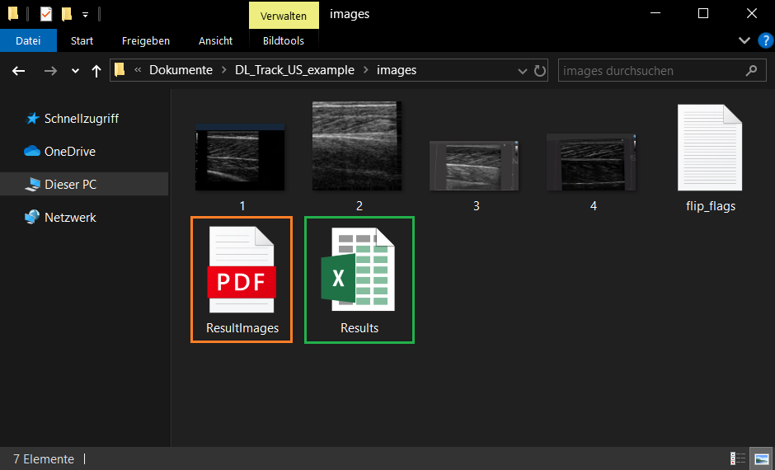The image size is (775, 470).
Task: Click the back navigation arrow
Action: [19, 71]
